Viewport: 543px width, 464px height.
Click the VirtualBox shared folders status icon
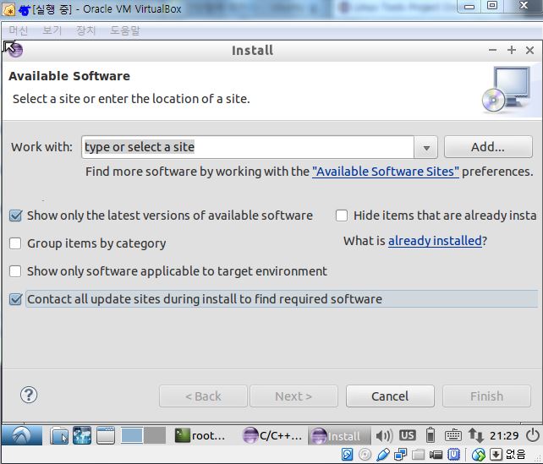pyautogui.click(x=419, y=455)
